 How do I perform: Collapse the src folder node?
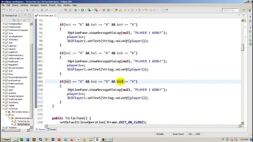[x=6, y=115]
